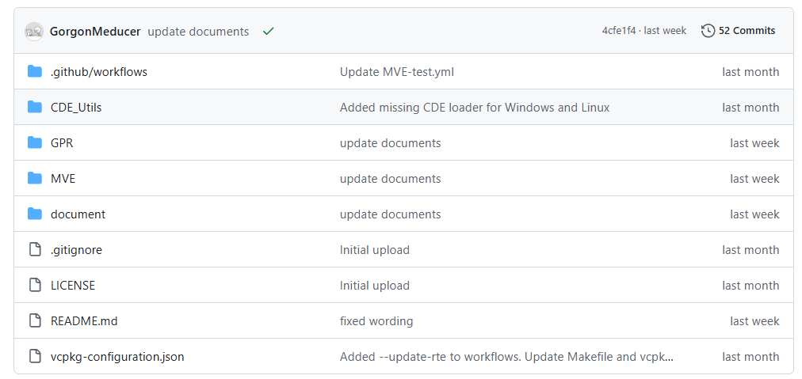Open the 52 Commits history
802x379 pixels.
(x=747, y=31)
